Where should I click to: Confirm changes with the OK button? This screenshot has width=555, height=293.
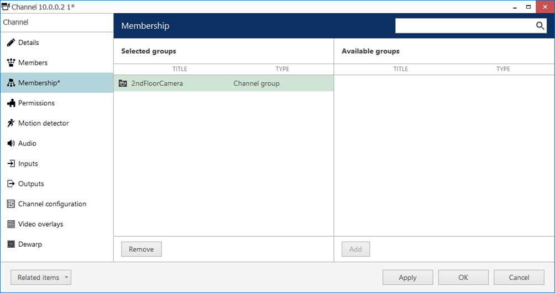click(x=463, y=278)
